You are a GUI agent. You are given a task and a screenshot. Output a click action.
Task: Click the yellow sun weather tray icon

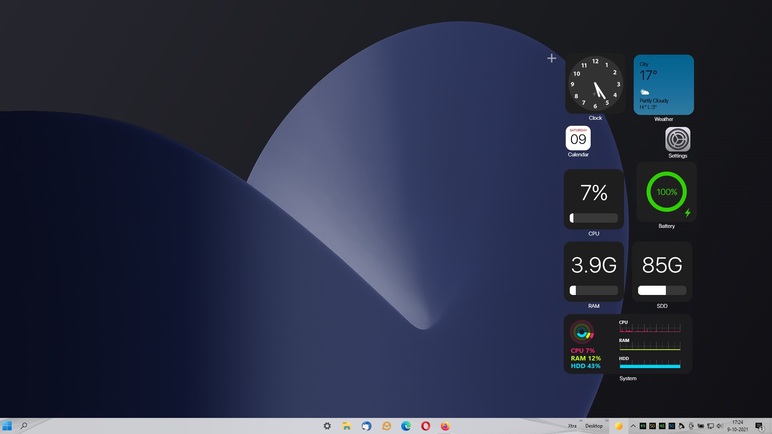(619, 426)
